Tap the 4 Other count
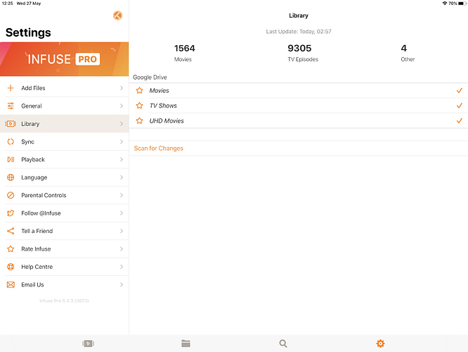Viewport: 468px width, 352px height. [x=408, y=53]
